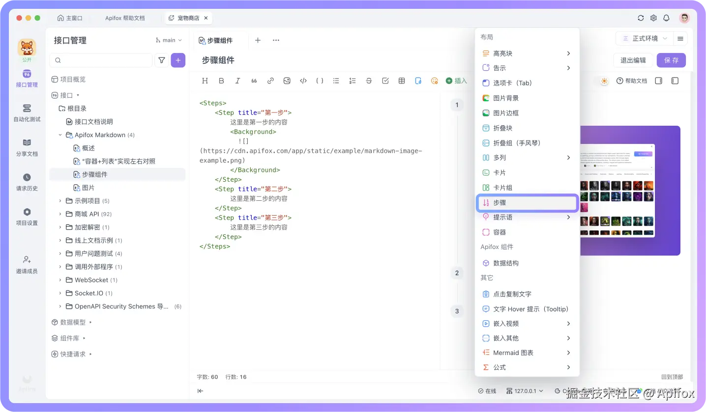Open 分享文档 in left sidebar
706x412 pixels.
pos(27,147)
